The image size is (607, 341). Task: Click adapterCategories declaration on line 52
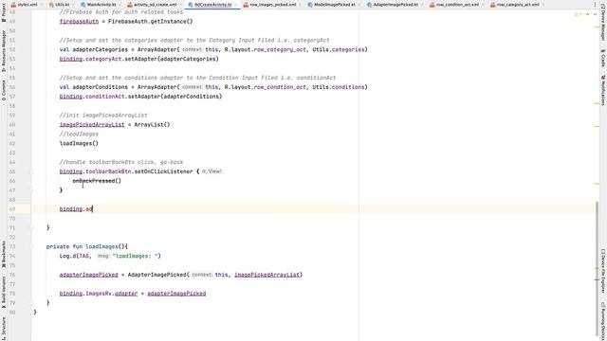pyautogui.click(x=100, y=49)
